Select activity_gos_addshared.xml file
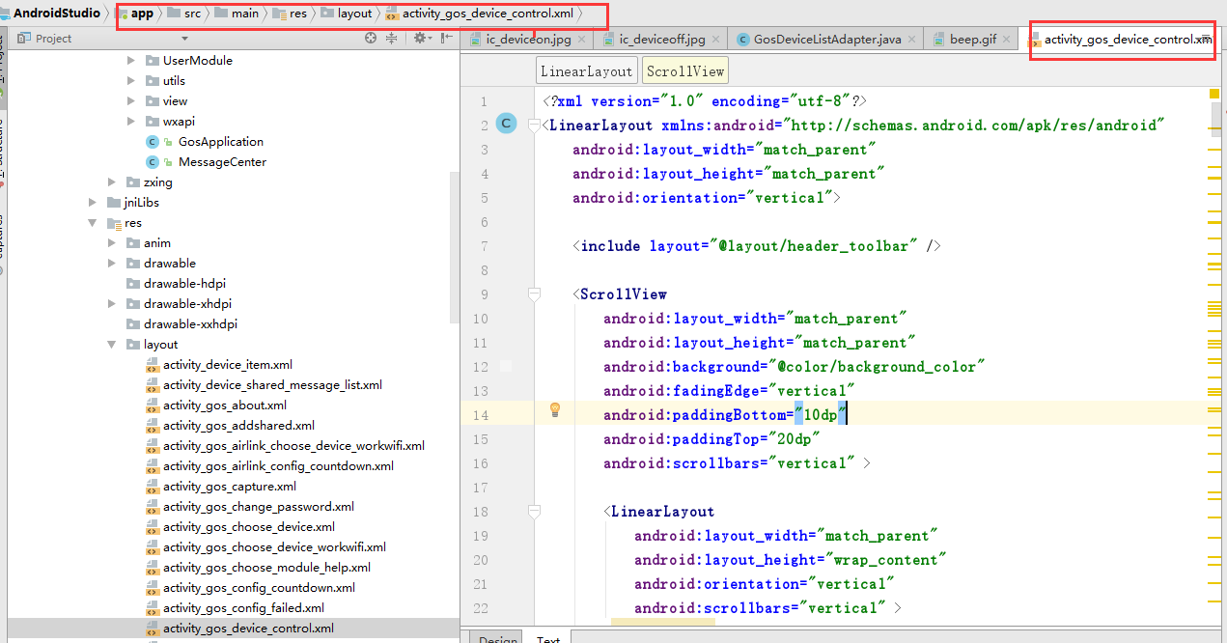Screen dimensions: 1227x643 coord(238,426)
